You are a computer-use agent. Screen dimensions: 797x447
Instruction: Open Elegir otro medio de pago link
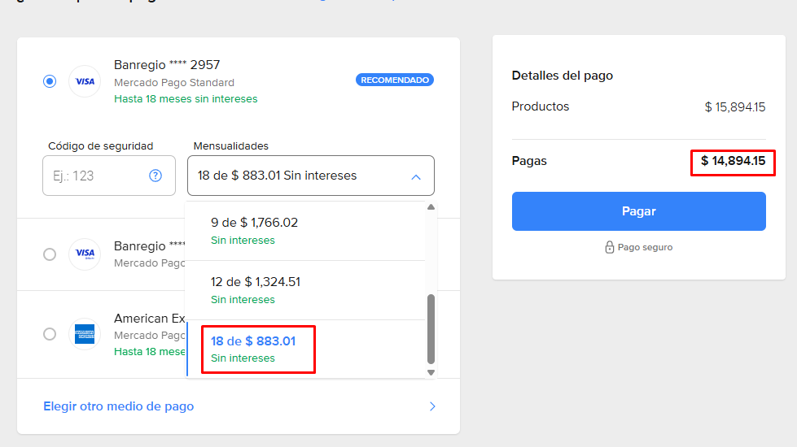point(119,406)
